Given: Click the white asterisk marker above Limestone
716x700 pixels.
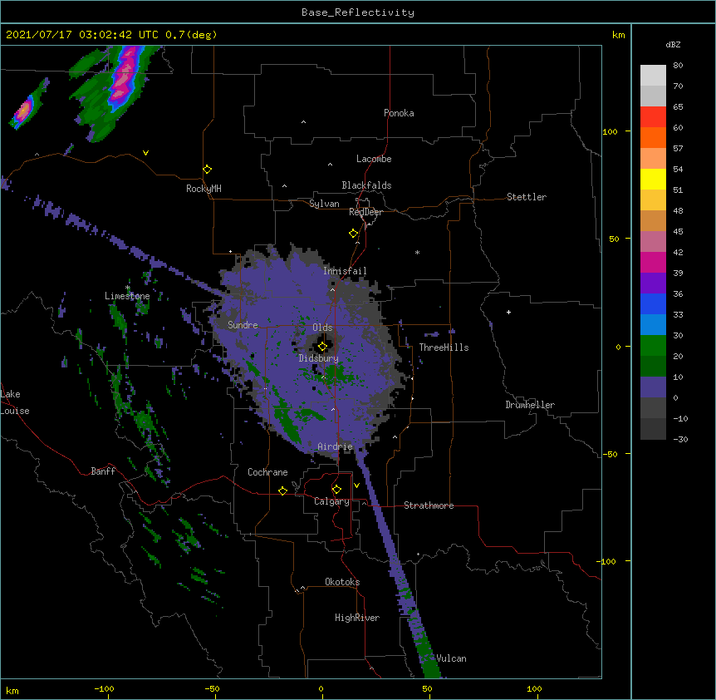Looking at the screenshot, I should (x=128, y=288).
